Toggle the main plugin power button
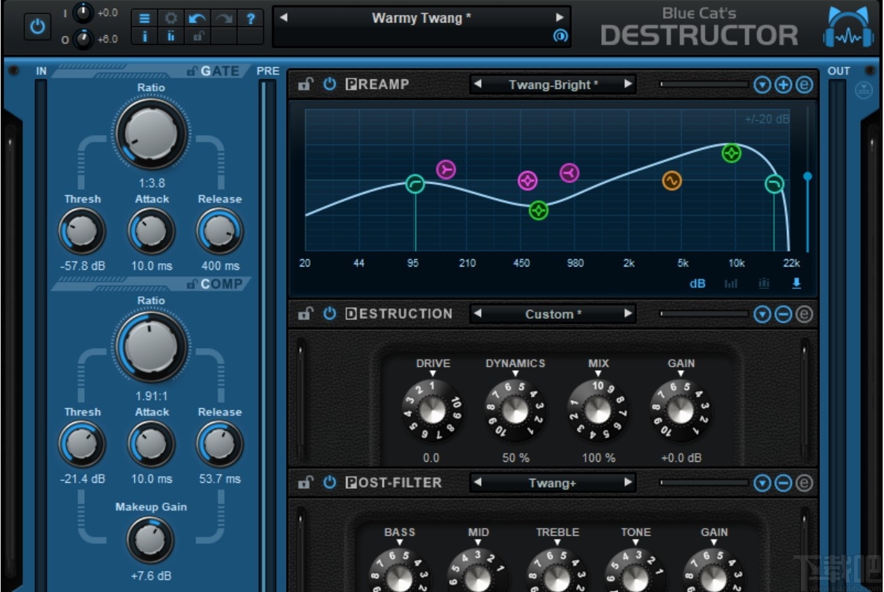 [x=37, y=26]
